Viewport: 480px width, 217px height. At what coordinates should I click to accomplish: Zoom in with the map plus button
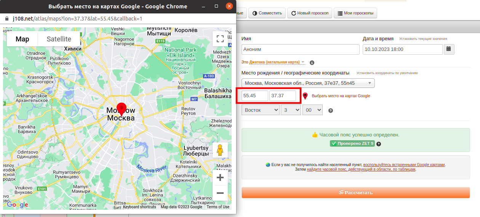point(220,177)
